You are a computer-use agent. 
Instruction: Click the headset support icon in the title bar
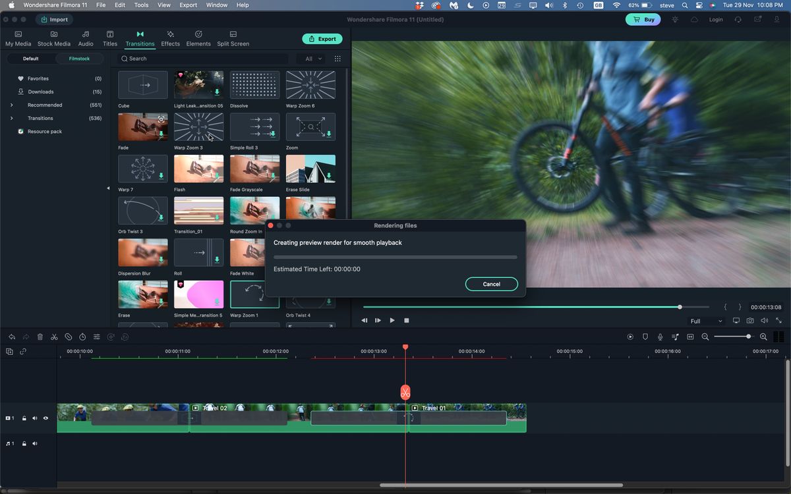click(737, 20)
